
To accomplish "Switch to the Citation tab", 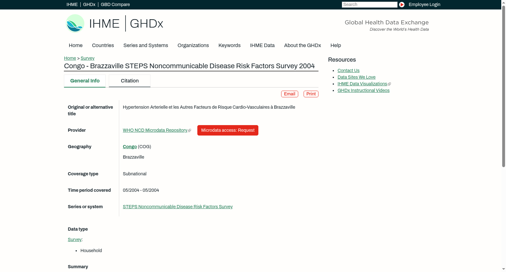I will [130, 81].
